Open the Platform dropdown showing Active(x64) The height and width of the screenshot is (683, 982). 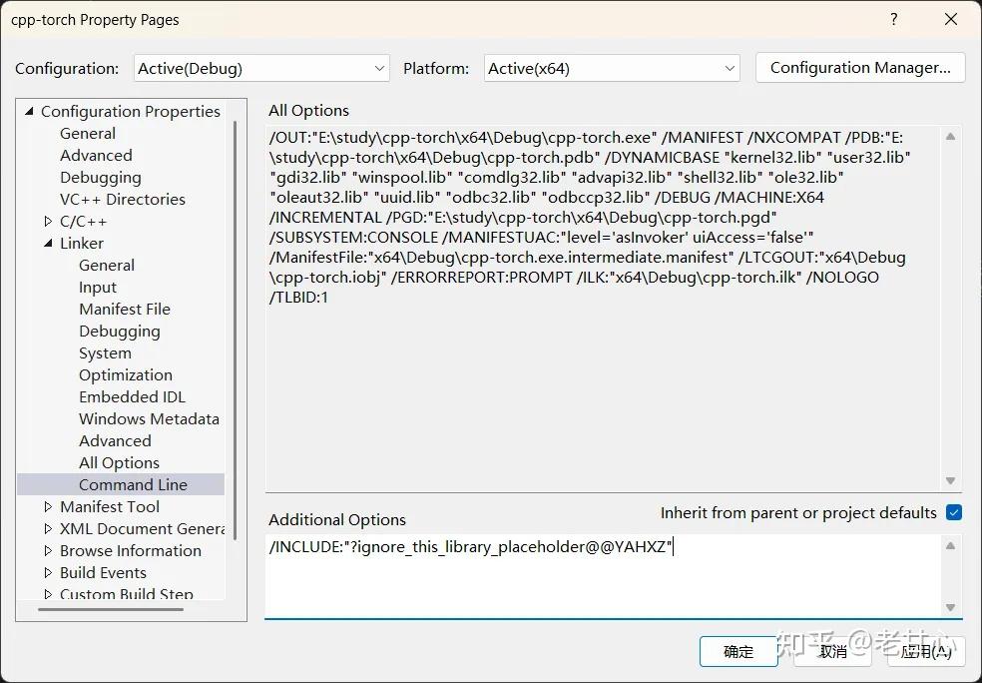click(611, 68)
